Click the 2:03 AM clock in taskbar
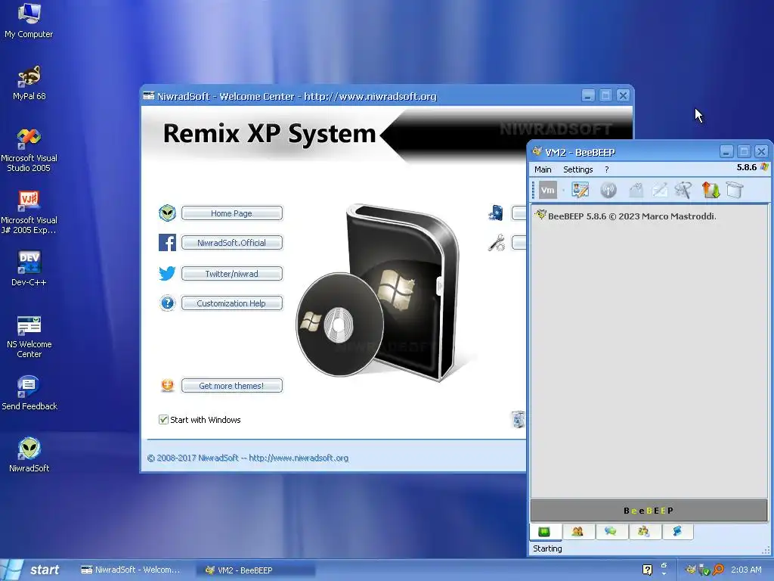774x581 pixels. 746,570
